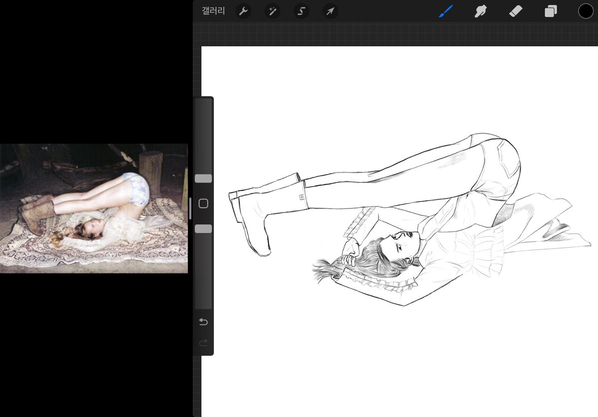598x417 pixels.
Task: Select the Brush tool
Action: point(446,11)
